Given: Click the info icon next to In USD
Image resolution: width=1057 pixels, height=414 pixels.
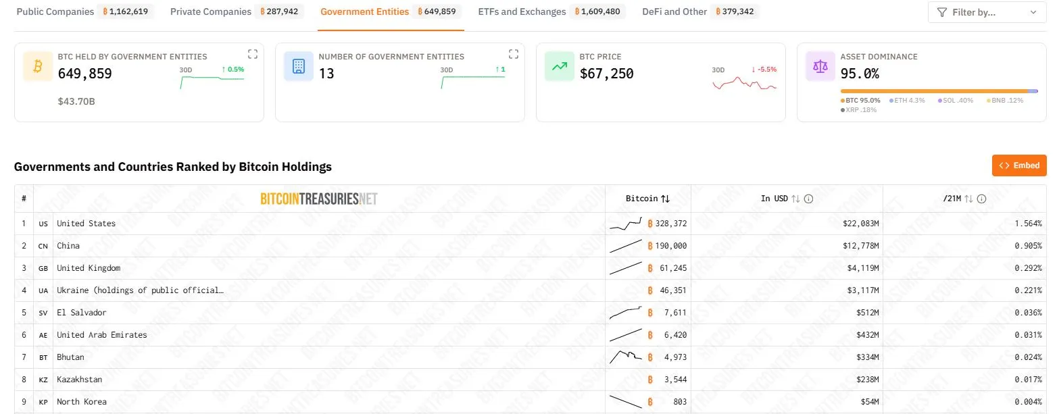Looking at the screenshot, I should (808, 199).
